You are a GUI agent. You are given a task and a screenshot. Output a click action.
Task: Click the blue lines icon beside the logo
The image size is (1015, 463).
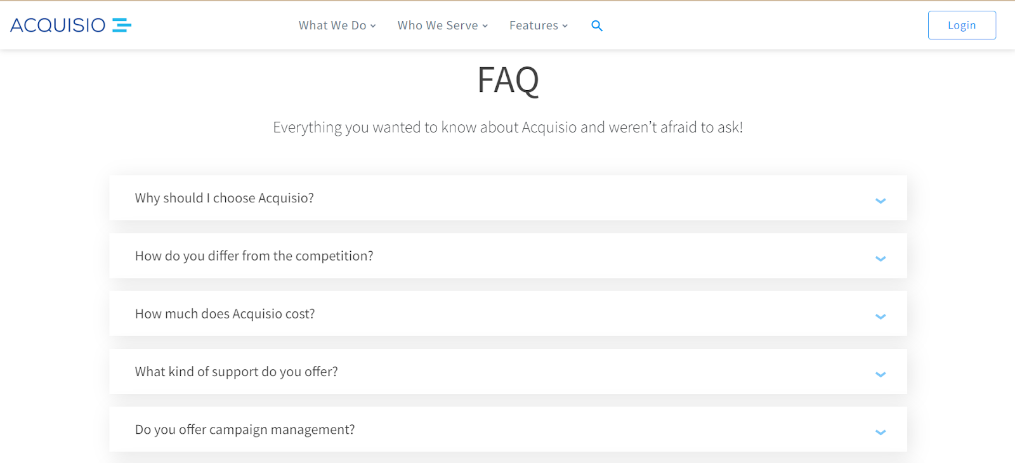coord(121,25)
